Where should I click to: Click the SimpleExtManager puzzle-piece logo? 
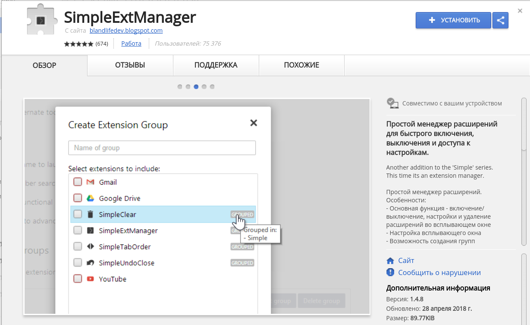pos(41,21)
